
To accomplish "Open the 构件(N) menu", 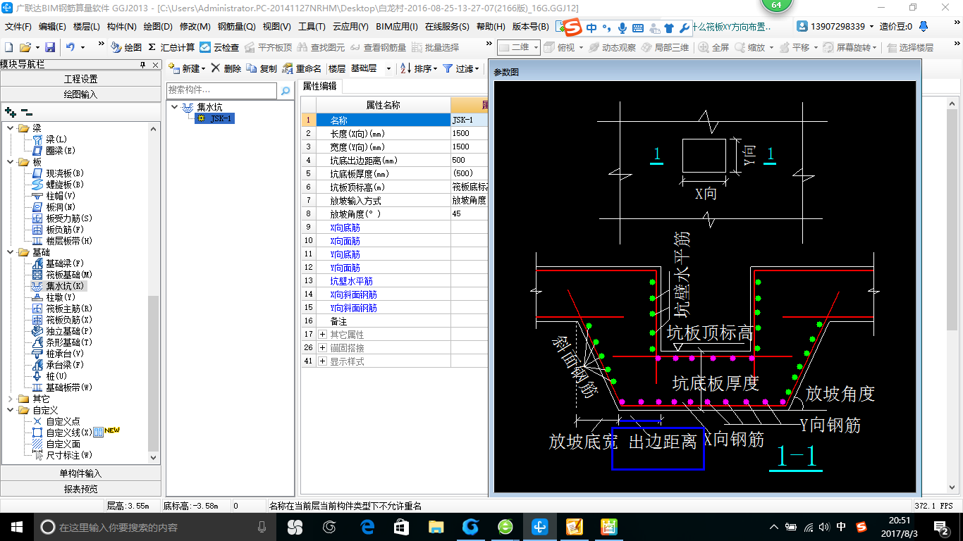I will pyautogui.click(x=121, y=27).
